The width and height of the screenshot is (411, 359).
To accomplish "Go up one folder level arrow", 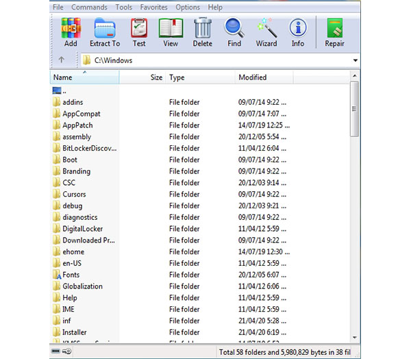I will pyautogui.click(x=62, y=60).
